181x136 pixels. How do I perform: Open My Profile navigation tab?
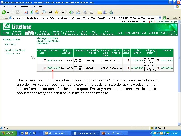click(x=94, y=33)
